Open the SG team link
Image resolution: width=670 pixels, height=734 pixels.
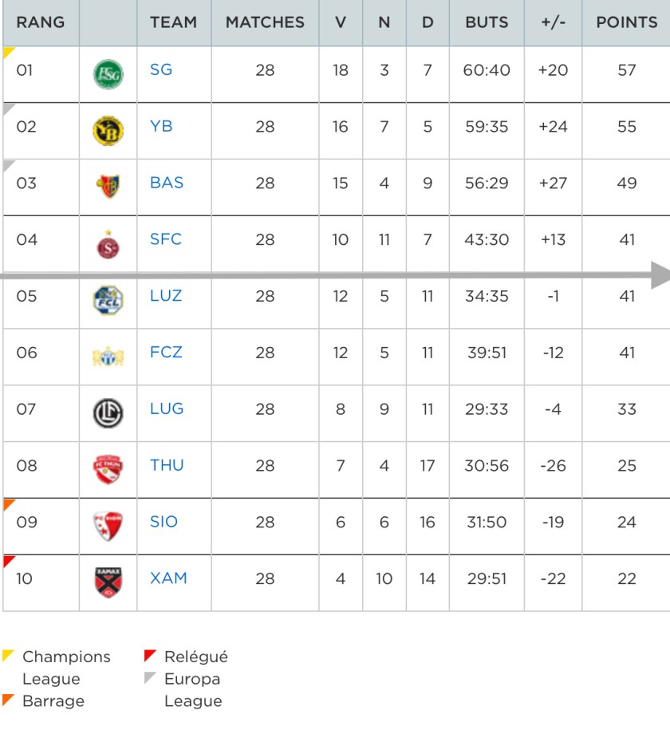point(161,69)
